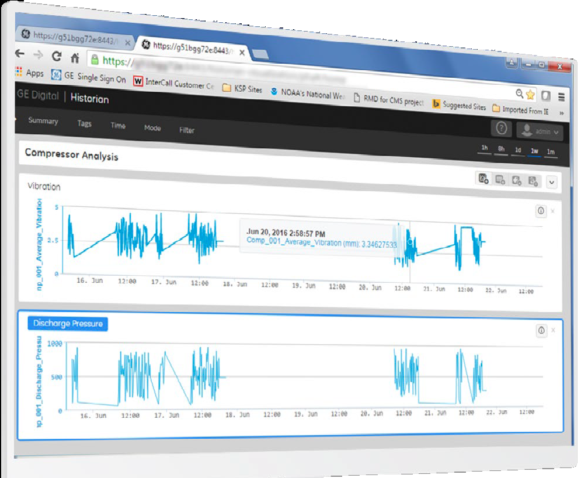Viewport: 581px width, 478px height.
Task: Click the browser reload icon
Action: [57, 57]
